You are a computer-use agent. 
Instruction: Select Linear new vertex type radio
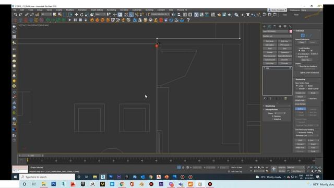pos(297,86)
